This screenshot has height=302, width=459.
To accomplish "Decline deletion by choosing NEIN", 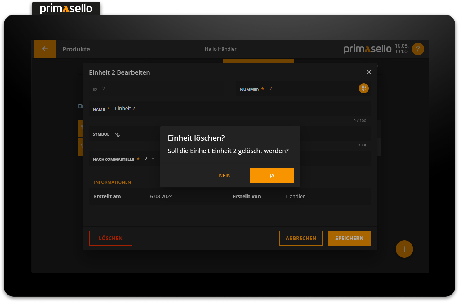I will click(x=225, y=176).
